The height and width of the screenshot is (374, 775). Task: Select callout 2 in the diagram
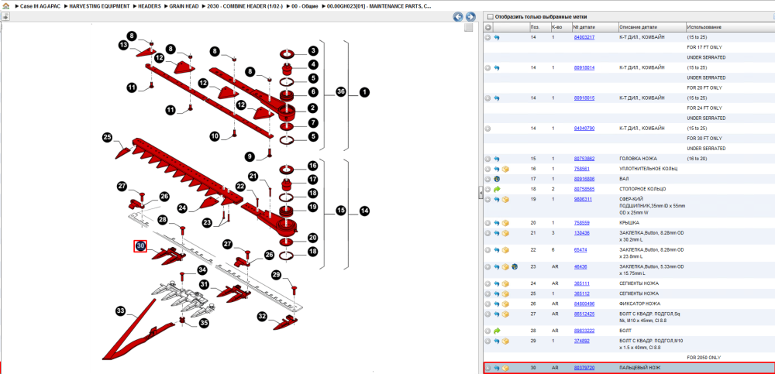[313, 108]
